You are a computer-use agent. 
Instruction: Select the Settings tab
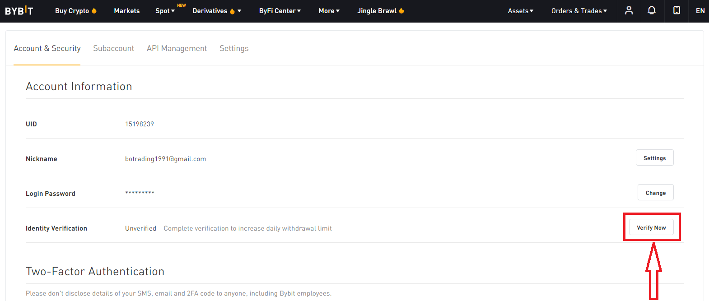tap(234, 48)
